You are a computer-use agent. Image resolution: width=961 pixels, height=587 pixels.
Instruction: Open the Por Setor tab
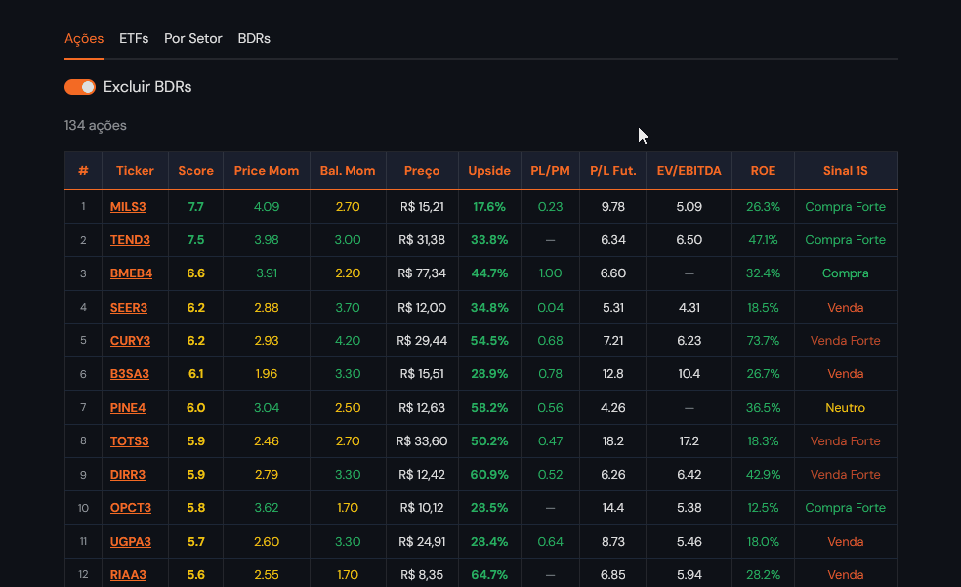(193, 39)
